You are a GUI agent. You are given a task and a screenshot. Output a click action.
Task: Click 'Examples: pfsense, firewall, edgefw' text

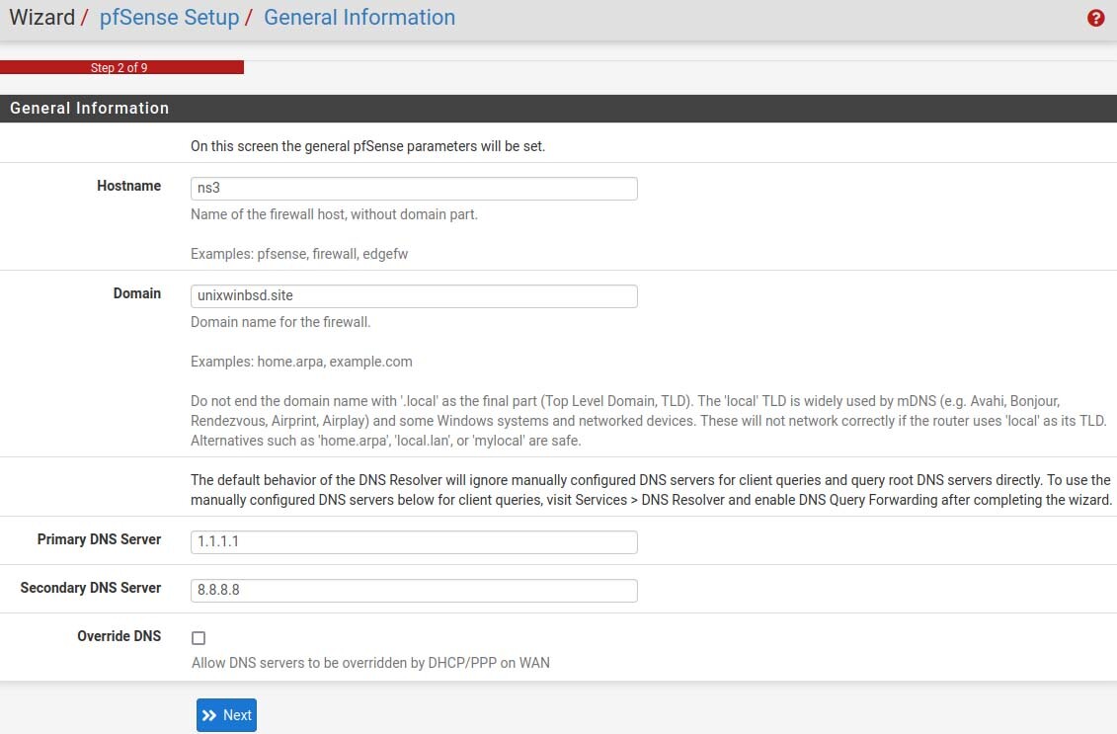299,254
